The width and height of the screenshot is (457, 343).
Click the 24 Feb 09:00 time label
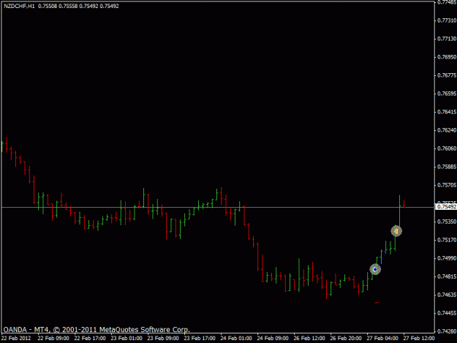(x=273, y=339)
